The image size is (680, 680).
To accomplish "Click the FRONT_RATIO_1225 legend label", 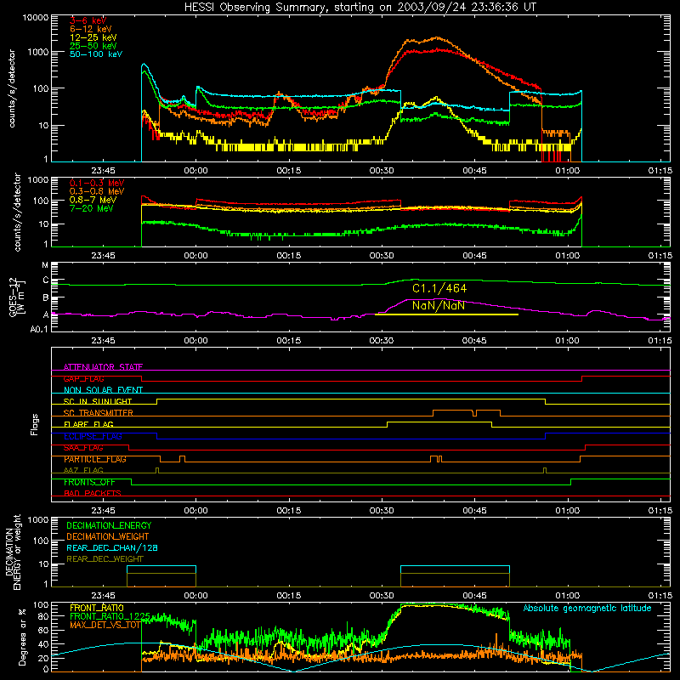I will point(110,616).
